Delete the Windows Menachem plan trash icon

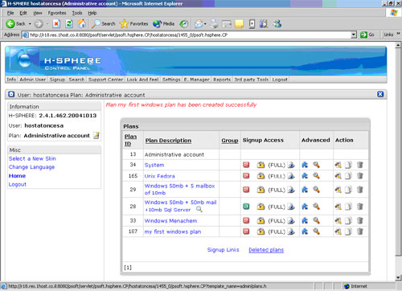click(x=360, y=220)
